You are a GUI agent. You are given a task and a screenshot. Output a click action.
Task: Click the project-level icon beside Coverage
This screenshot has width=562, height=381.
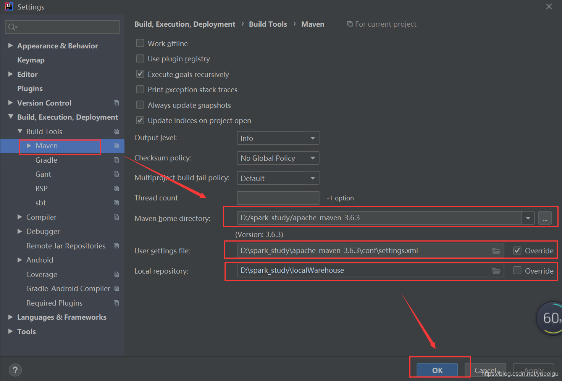pos(116,274)
